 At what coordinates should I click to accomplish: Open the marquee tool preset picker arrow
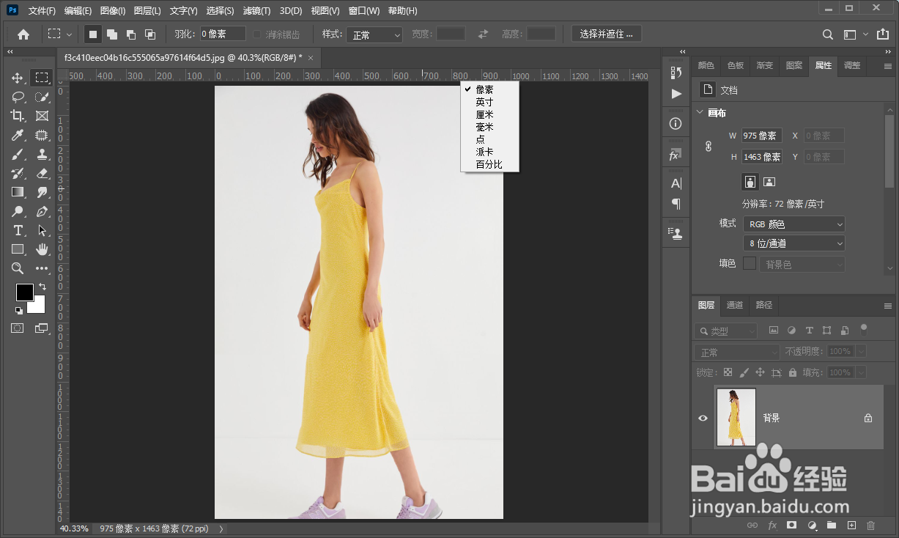[69, 34]
